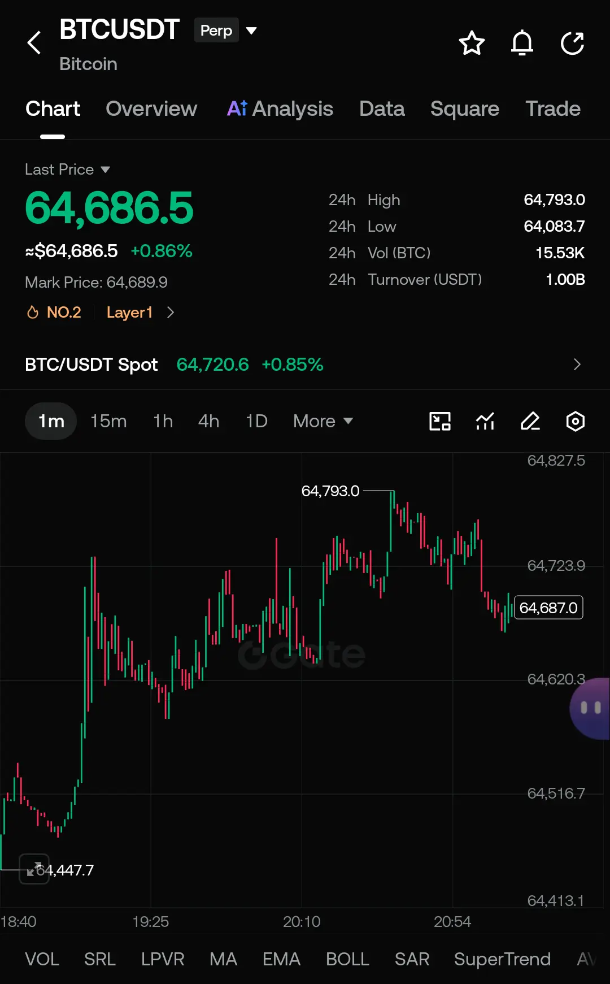Screen dimensions: 610x984
Task: Open AI sparkle Analysis tab
Action: [x=280, y=109]
